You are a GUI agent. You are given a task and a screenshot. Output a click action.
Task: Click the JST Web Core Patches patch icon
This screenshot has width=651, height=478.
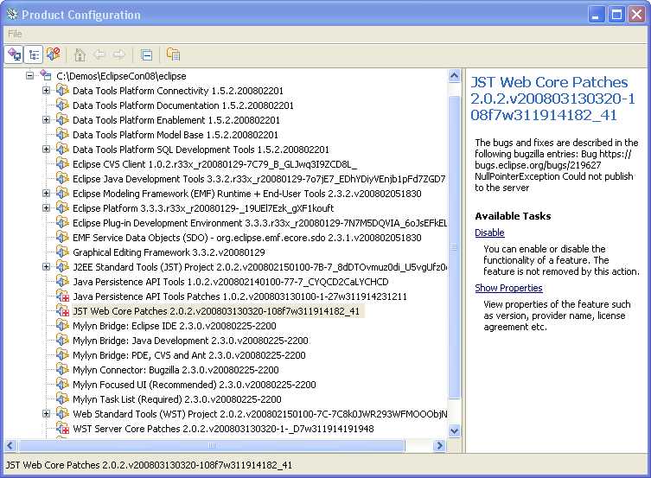pos(62,311)
